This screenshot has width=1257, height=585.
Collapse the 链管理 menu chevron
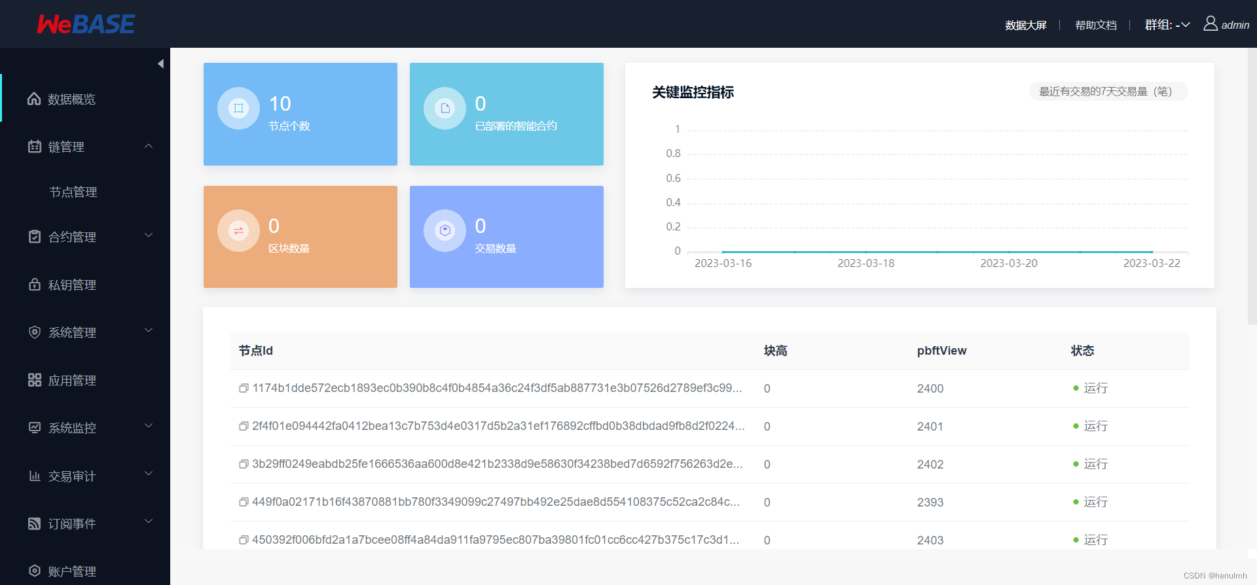pyautogui.click(x=149, y=146)
